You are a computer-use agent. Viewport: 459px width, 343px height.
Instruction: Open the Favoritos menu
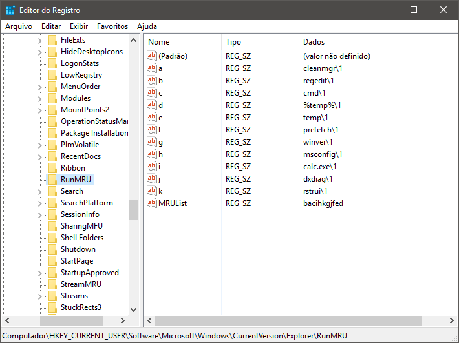(x=112, y=26)
